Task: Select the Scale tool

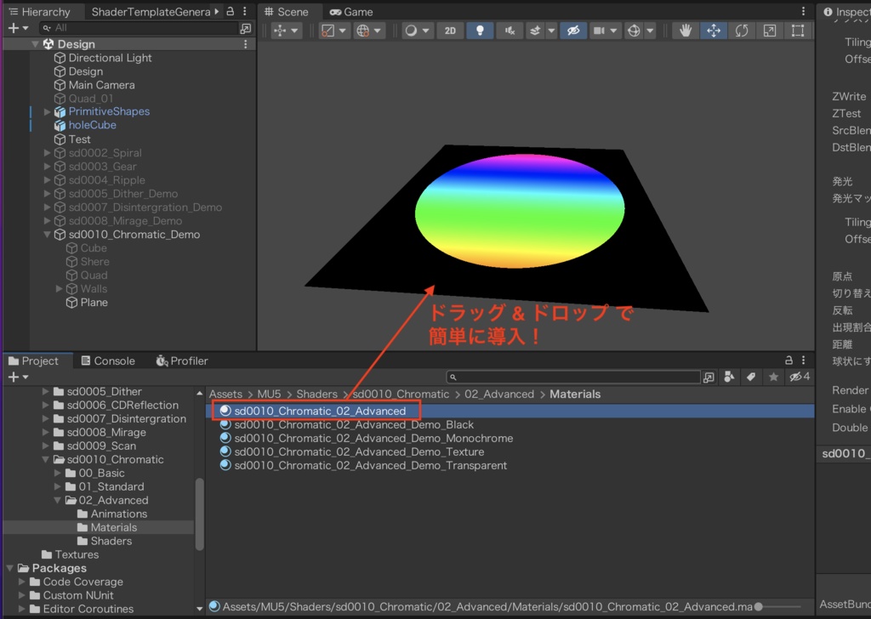Action: coord(770,31)
